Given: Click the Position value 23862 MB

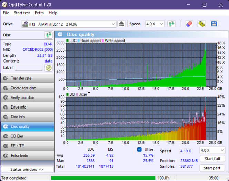Looking at the screenshot, I should click(x=189, y=161).
